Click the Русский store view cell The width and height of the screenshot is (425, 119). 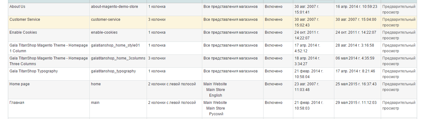click(216, 114)
